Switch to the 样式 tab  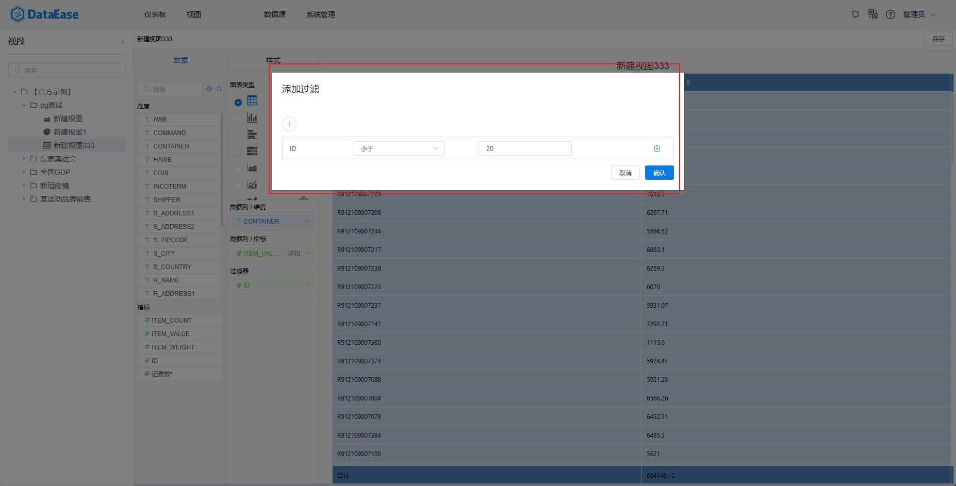273,60
